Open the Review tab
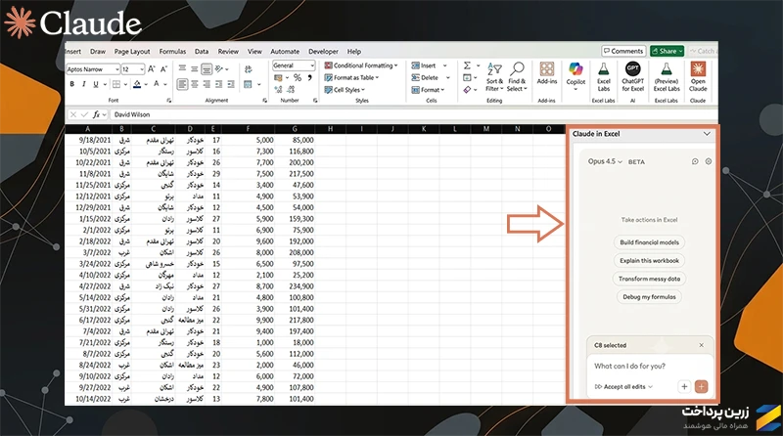 228,52
